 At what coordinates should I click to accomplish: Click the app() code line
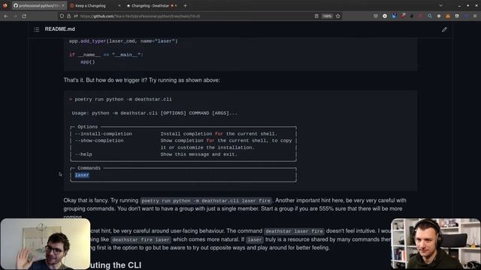pos(88,61)
